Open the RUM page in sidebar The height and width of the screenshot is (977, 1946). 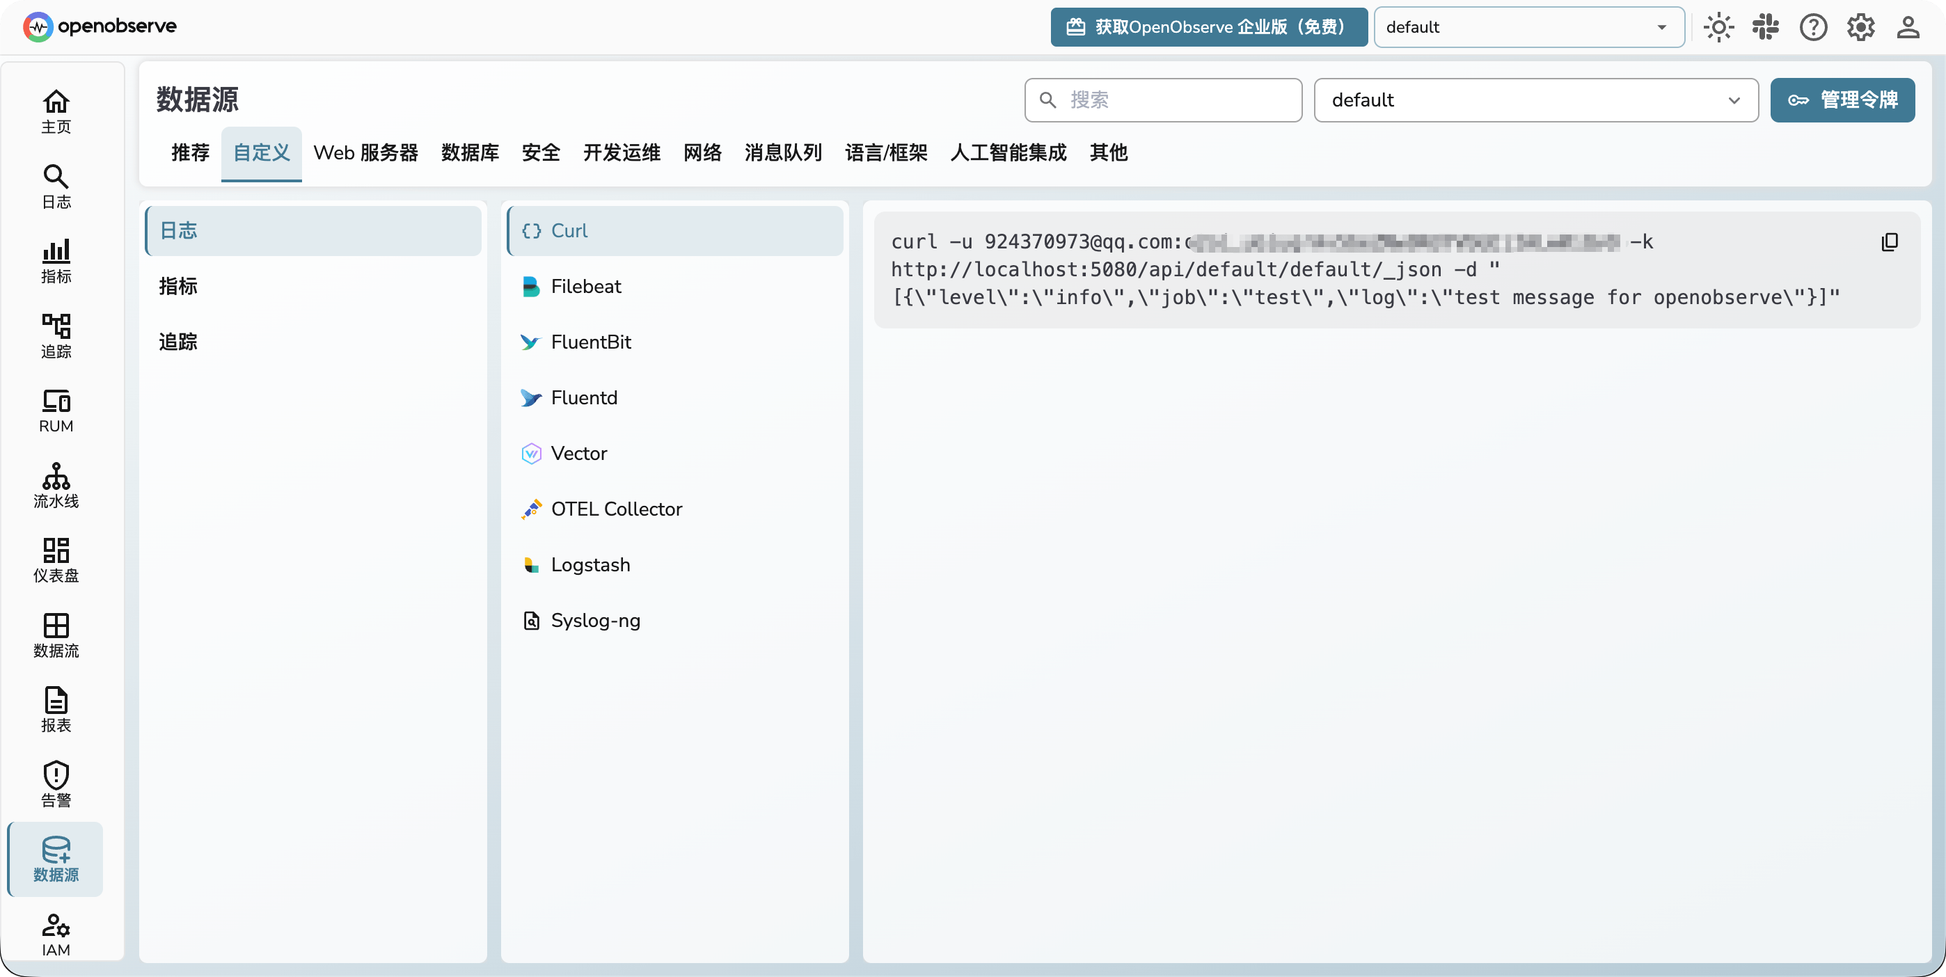click(x=56, y=411)
